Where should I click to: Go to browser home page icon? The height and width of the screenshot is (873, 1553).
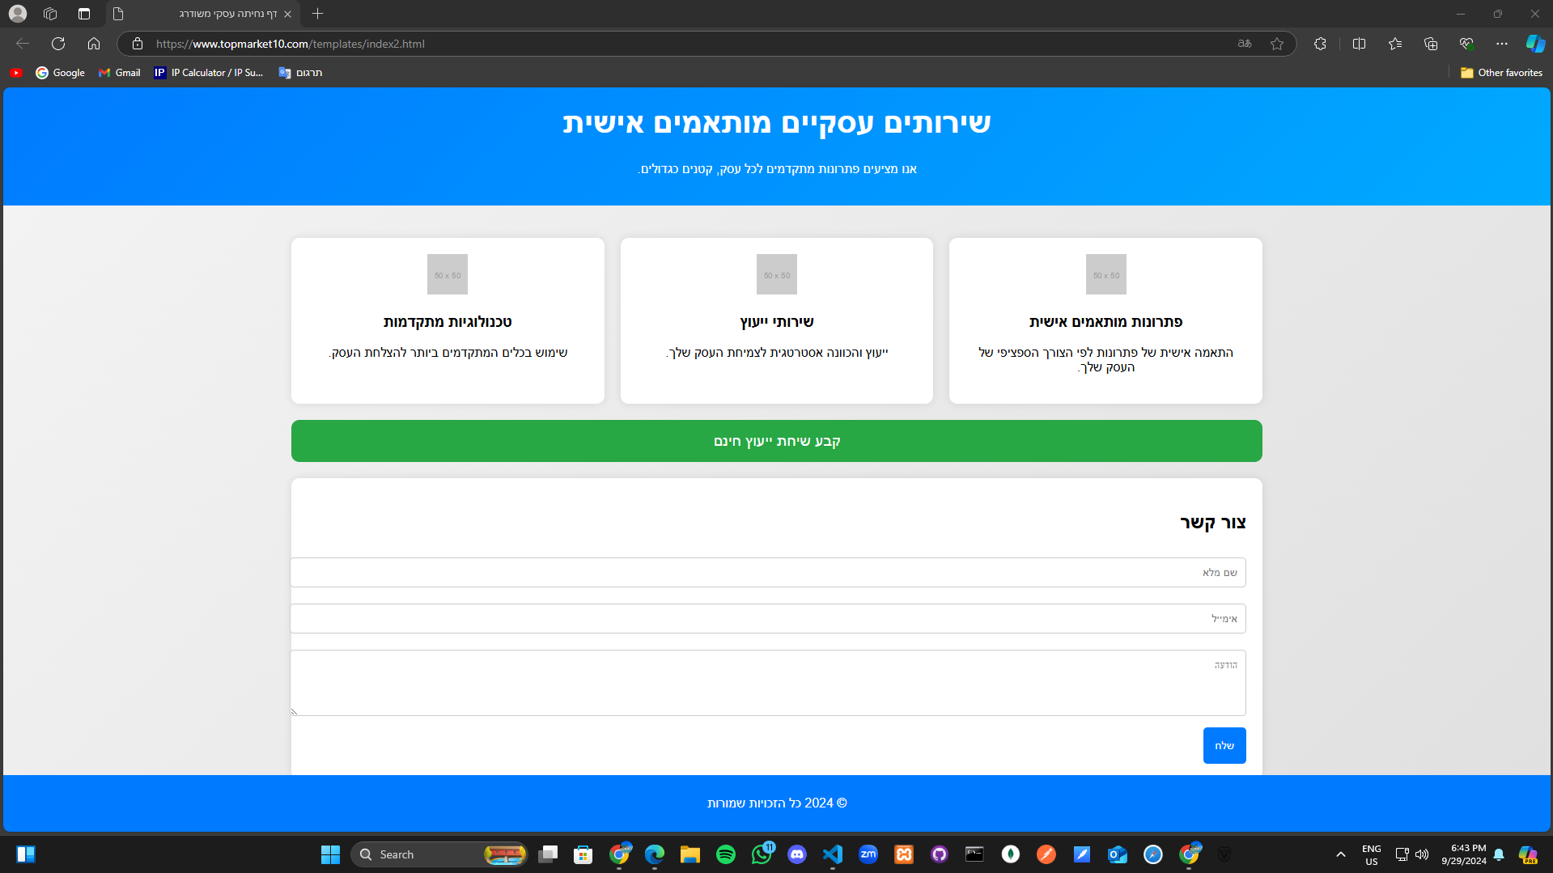(94, 44)
